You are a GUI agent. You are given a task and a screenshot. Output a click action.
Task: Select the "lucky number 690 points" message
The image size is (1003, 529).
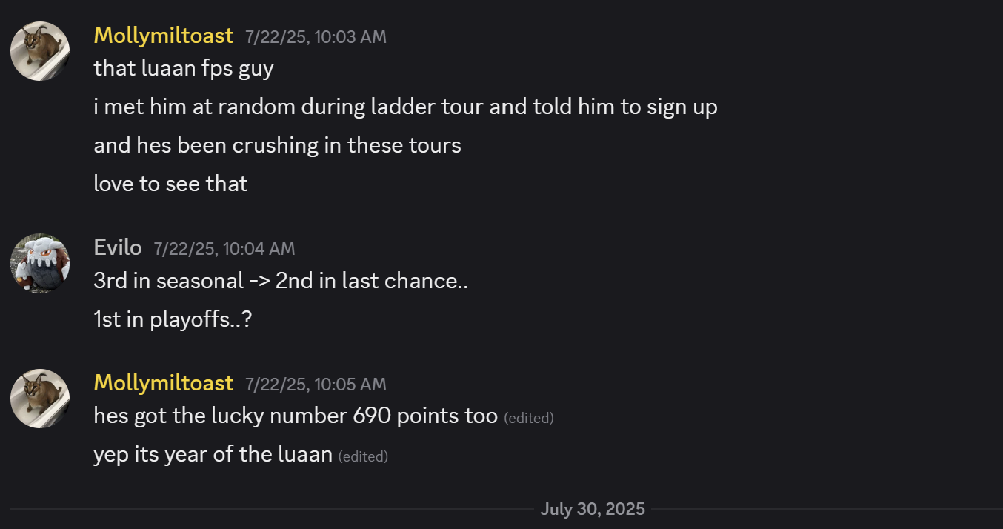click(x=295, y=416)
